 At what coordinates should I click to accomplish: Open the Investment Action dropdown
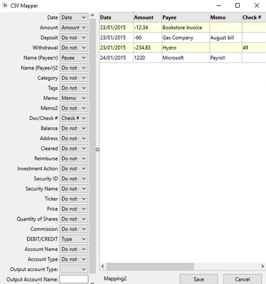pyautogui.click(x=74, y=169)
